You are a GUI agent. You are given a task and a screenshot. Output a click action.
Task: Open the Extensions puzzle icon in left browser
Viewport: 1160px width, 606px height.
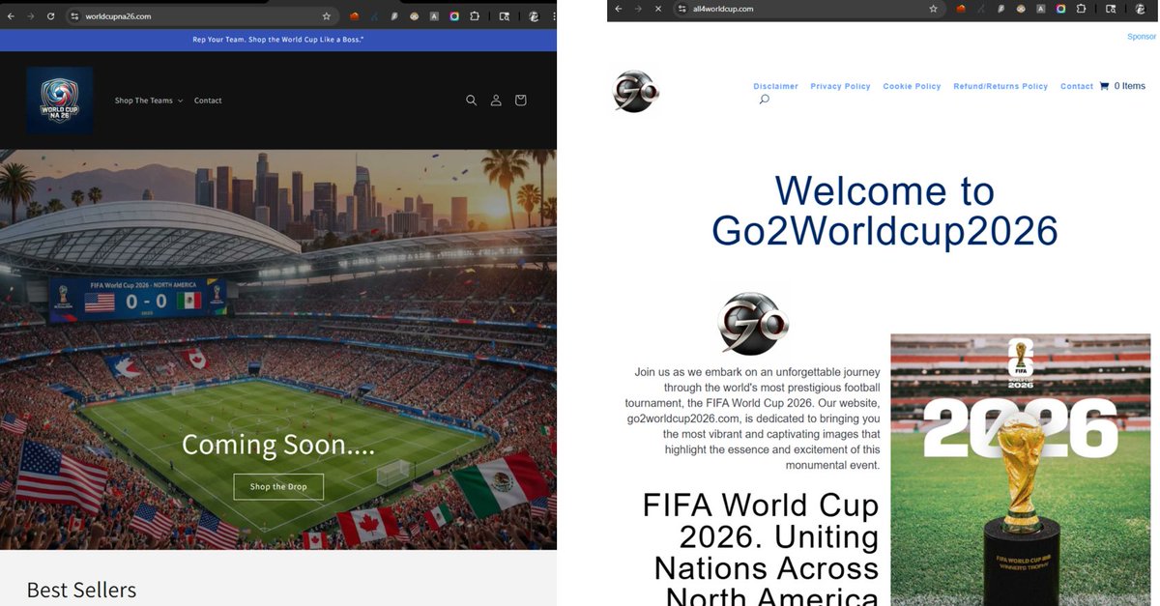475,16
